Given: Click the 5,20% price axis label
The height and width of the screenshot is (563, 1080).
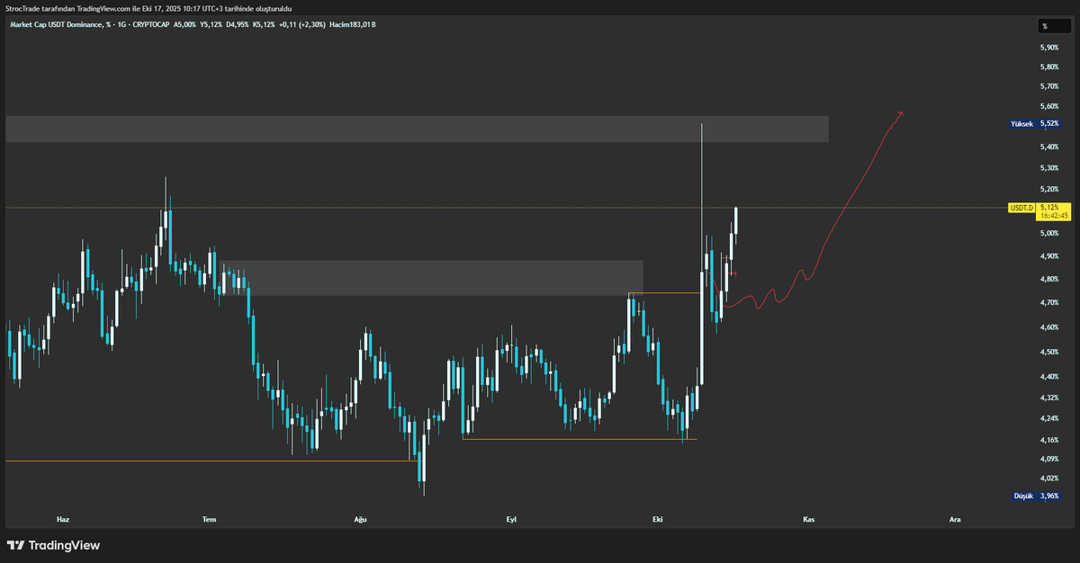Looking at the screenshot, I should (1049, 190).
